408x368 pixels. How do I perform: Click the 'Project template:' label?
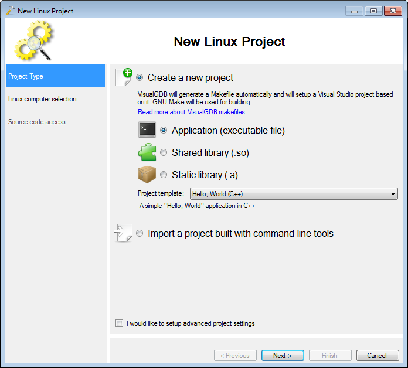[161, 193]
